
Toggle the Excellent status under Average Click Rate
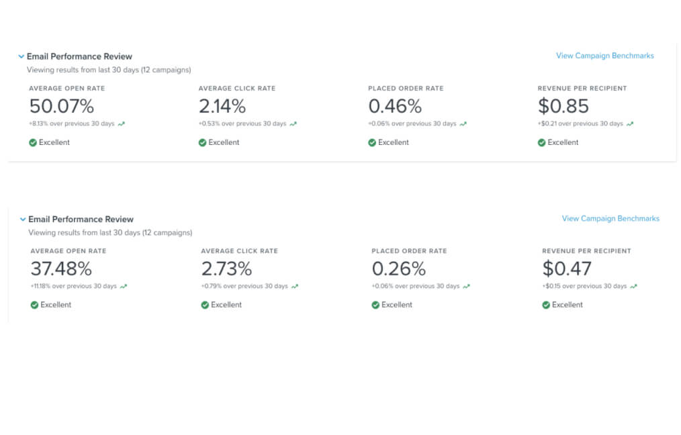[x=202, y=142]
